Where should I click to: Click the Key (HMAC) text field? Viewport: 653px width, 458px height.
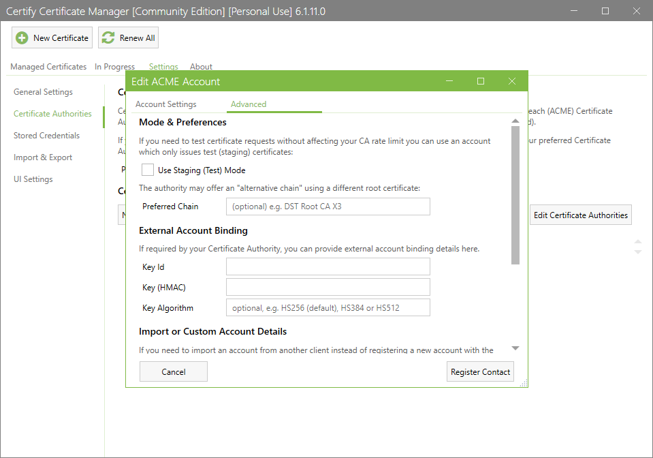328,287
